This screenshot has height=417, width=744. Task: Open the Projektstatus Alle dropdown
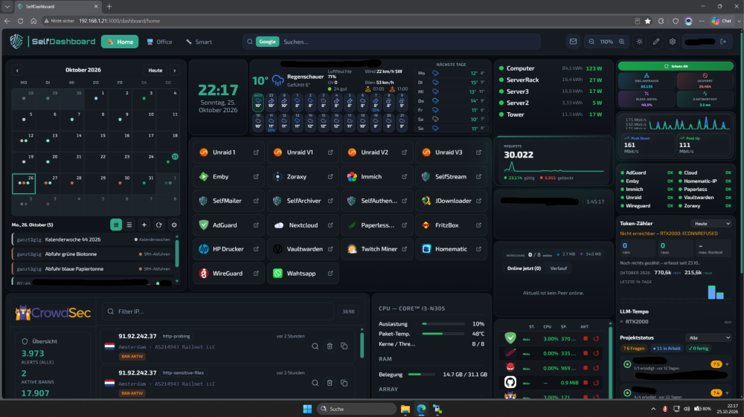pos(708,338)
